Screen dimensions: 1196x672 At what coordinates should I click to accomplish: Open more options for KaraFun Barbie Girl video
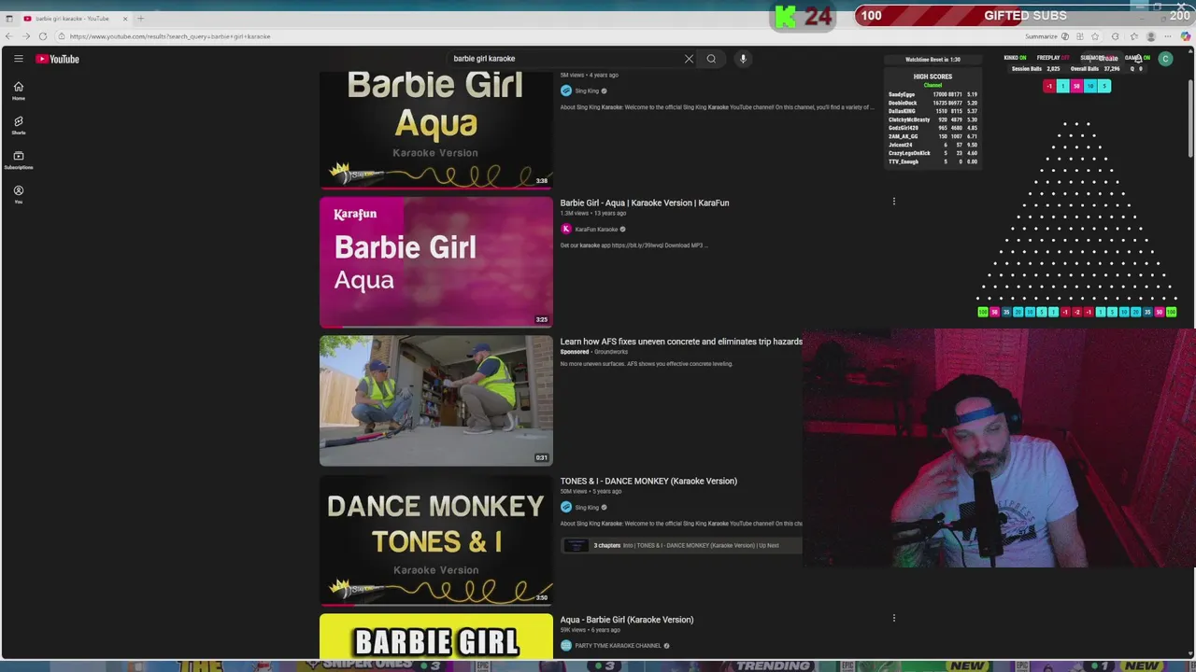[893, 202]
